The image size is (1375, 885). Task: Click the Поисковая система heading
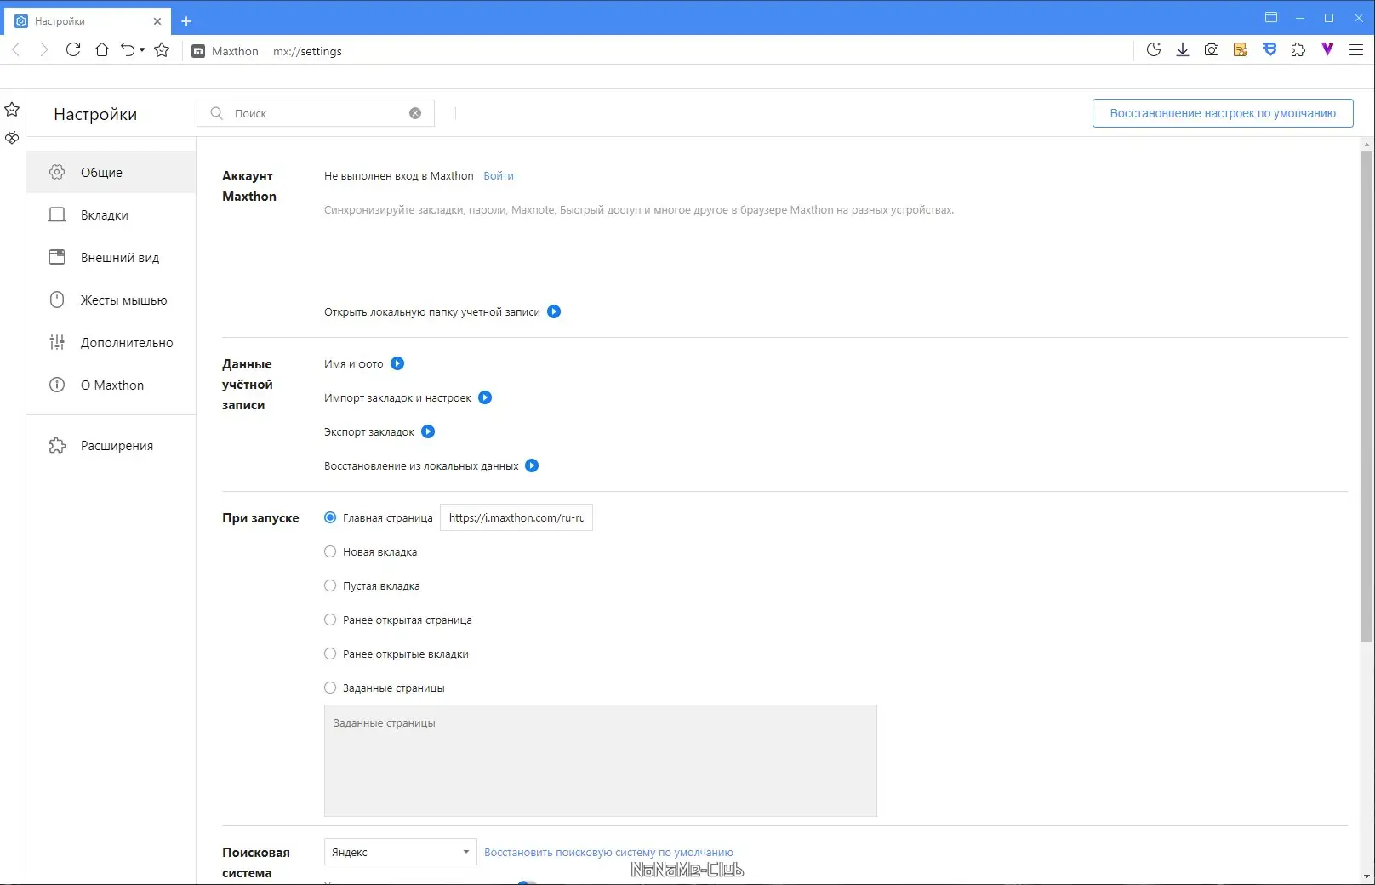coord(256,862)
